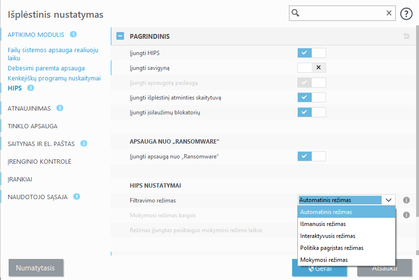The width and height of the screenshot is (419, 280).
Task: Click the badge next to Aptikimo modulis
Action: (73, 34)
